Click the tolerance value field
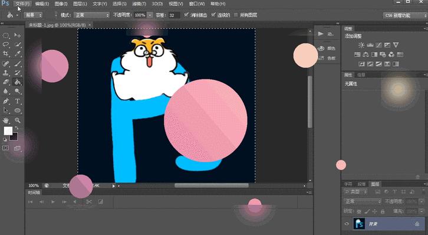Screen dimensions: 428x235 pos(174,15)
